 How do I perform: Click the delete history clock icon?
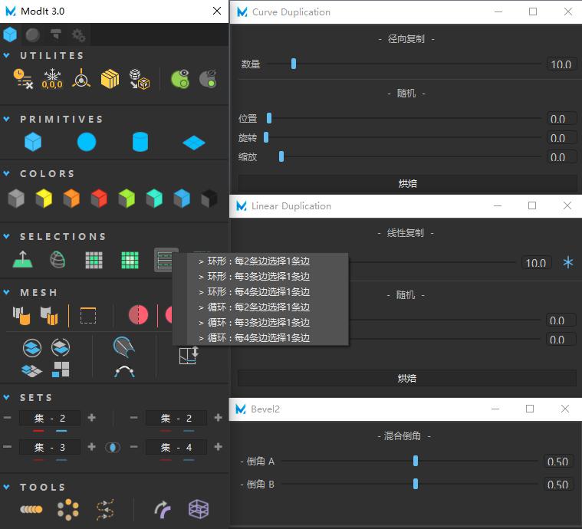coord(23,78)
